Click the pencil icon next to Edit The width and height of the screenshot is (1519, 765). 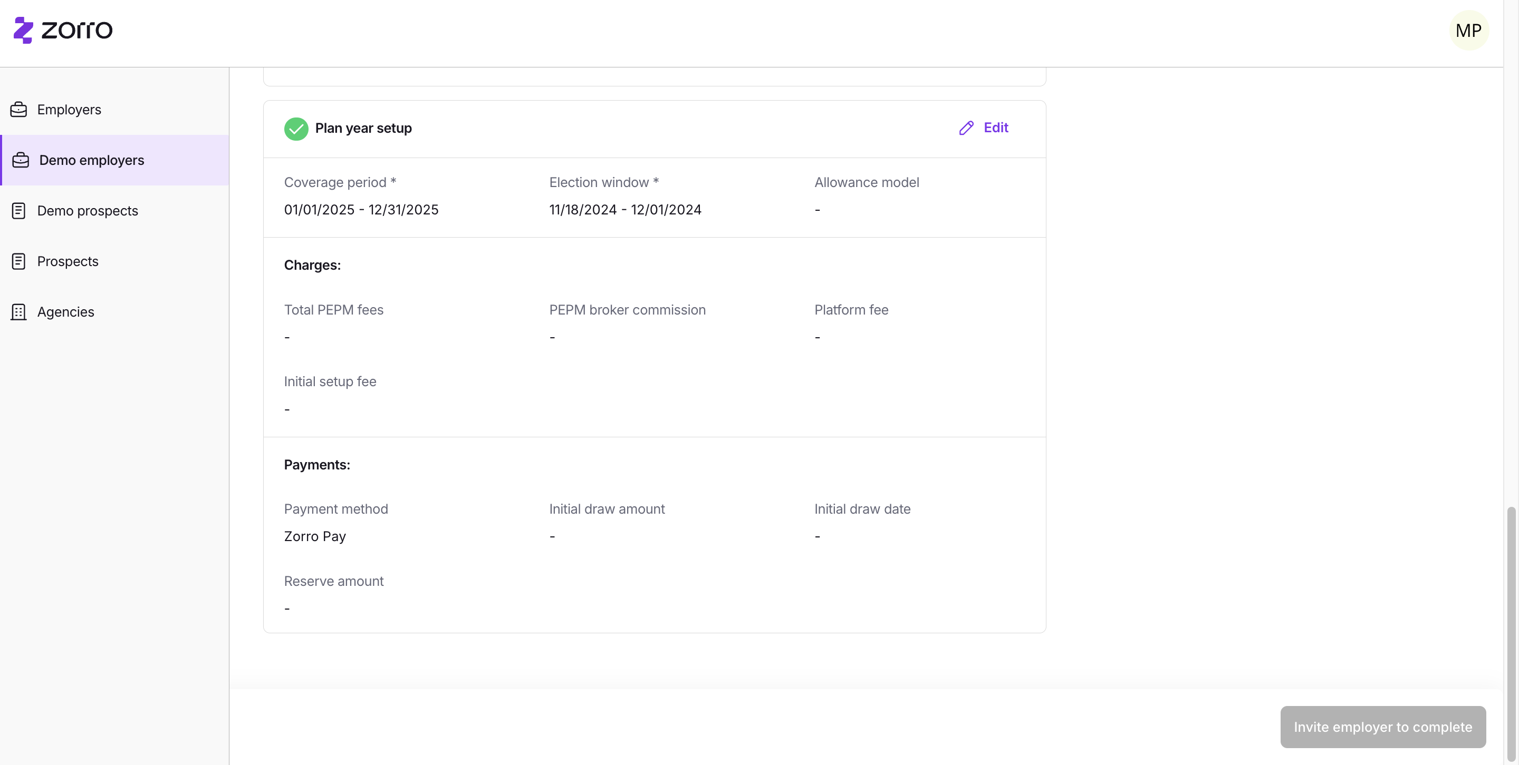point(966,128)
